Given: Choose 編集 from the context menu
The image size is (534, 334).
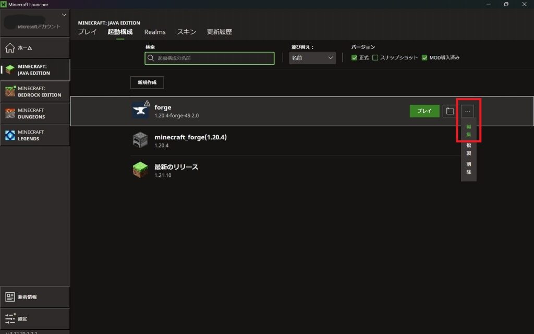Looking at the screenshot, I should click(468, 130).
